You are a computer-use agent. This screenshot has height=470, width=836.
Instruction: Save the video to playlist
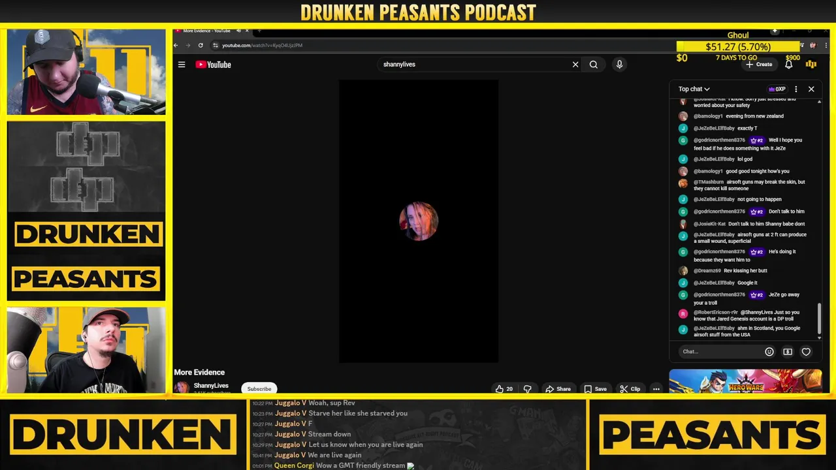(596, 389)
